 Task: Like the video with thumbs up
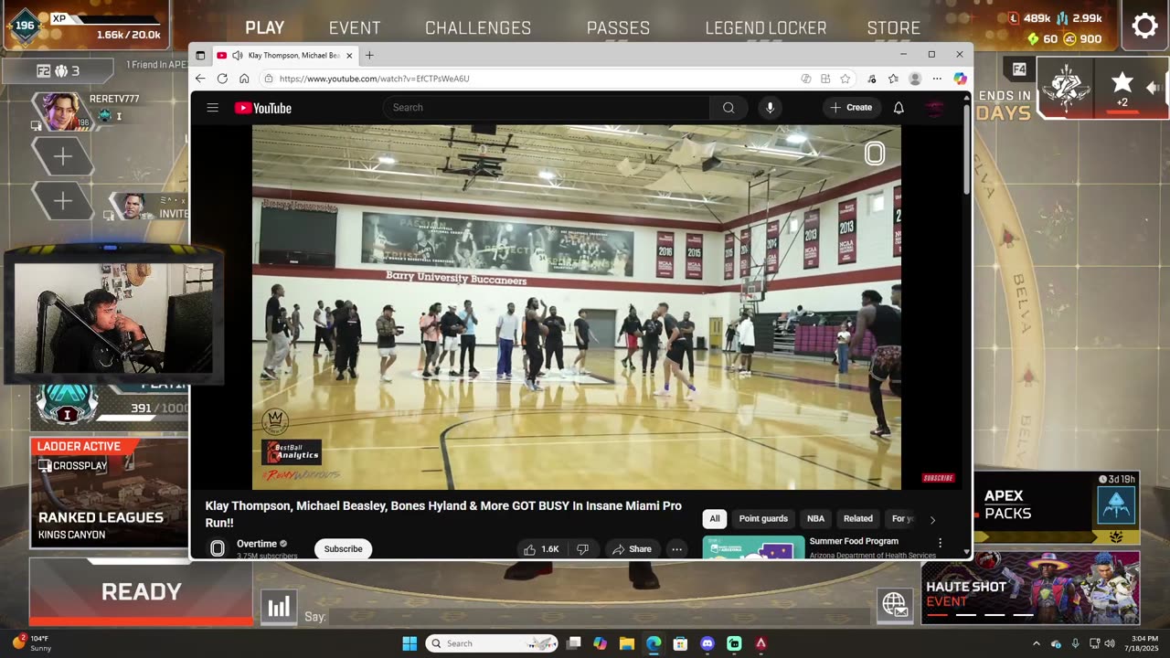[x=540, y=549]
